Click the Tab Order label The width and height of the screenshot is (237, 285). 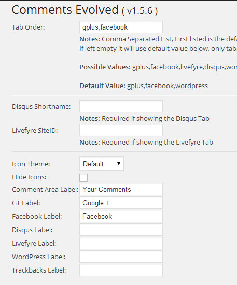[29, 27]
